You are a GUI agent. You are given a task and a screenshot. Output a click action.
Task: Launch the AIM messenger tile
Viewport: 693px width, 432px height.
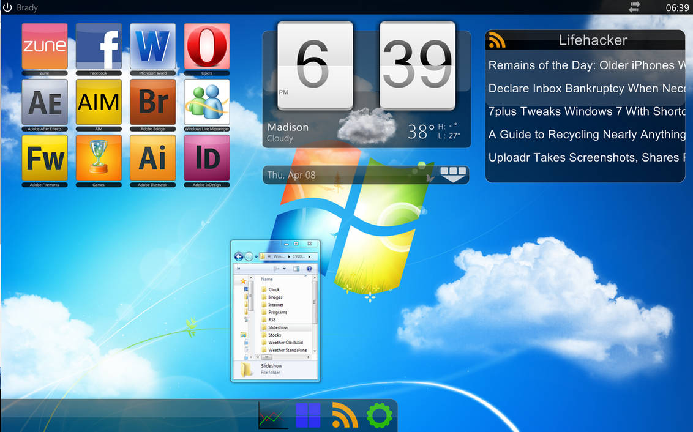(99, 102)
